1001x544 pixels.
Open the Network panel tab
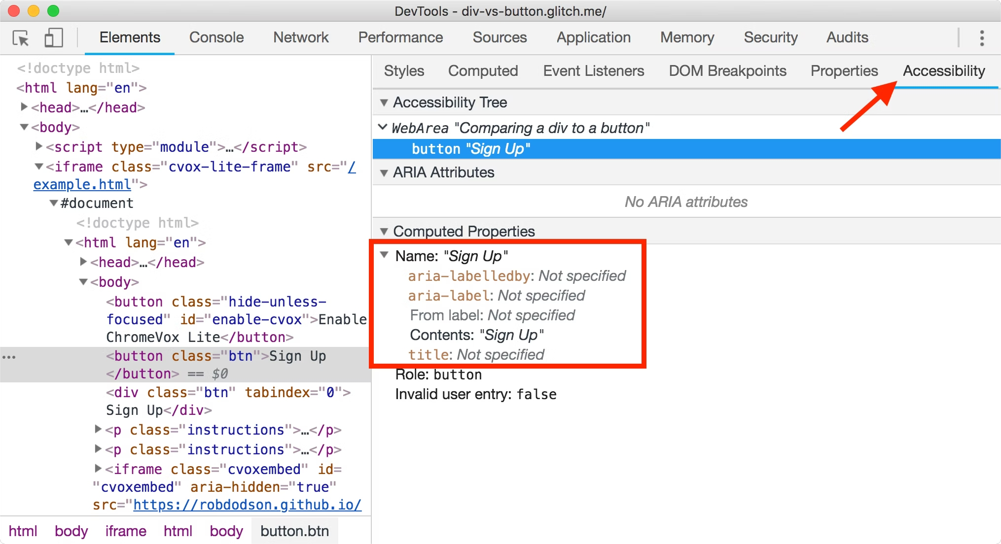(301, 37)
